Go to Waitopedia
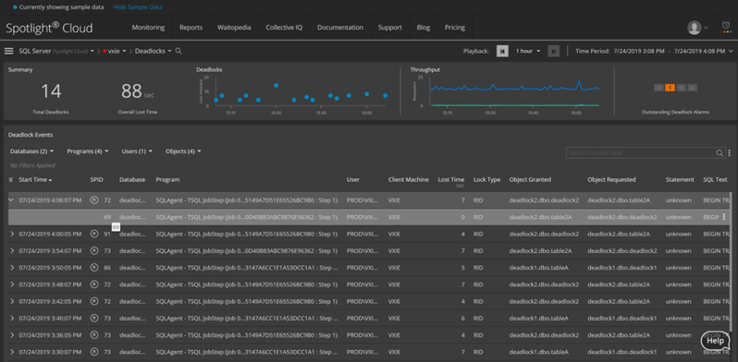738x362 pixels. coord(234,28)
